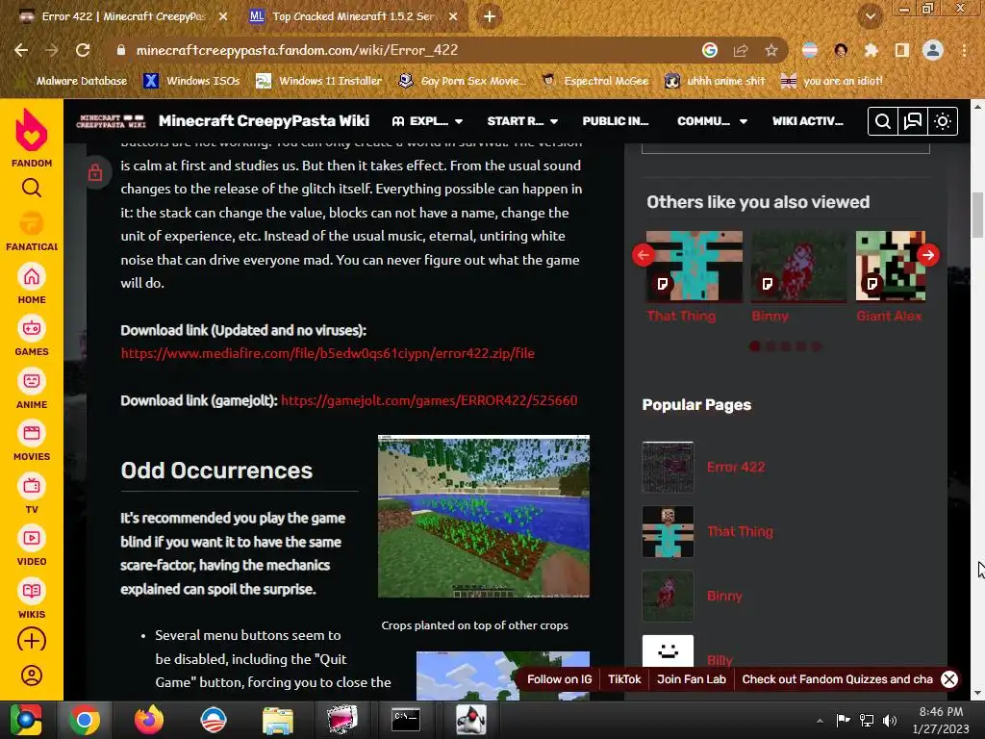Open the wiki Discuss icon

[913, 121]
